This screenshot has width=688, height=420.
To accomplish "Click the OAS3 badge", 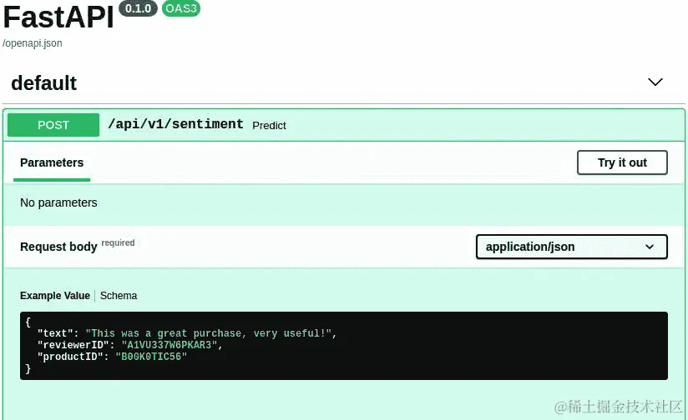I will pyautogui.click(x=181, y=8).
